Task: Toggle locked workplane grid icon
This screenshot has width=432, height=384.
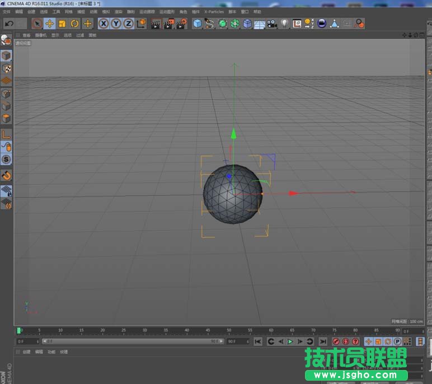Action: (6, 191)
